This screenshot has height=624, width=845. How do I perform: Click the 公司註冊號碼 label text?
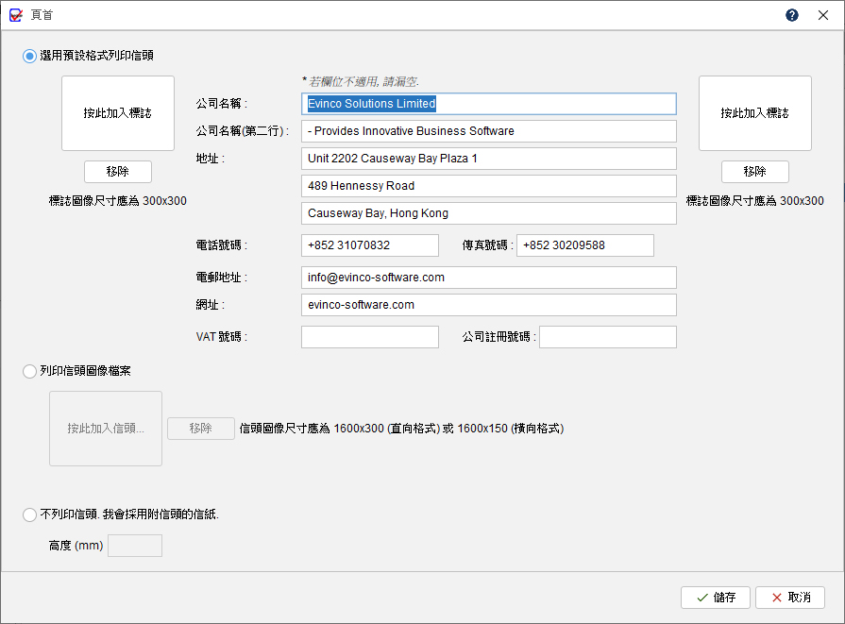499,337
